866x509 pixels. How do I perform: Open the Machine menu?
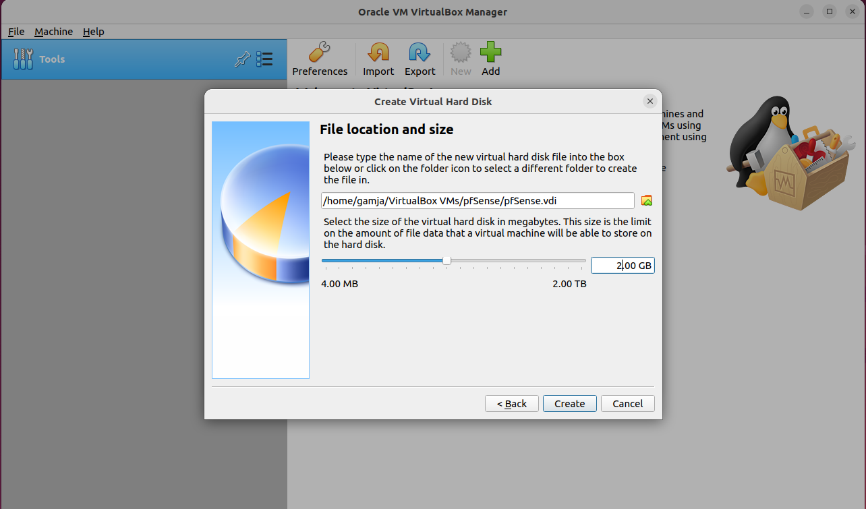coord(53,32)
